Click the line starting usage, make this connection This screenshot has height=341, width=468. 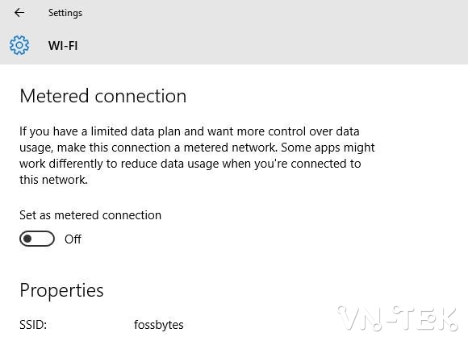click(x=197, y=148)
